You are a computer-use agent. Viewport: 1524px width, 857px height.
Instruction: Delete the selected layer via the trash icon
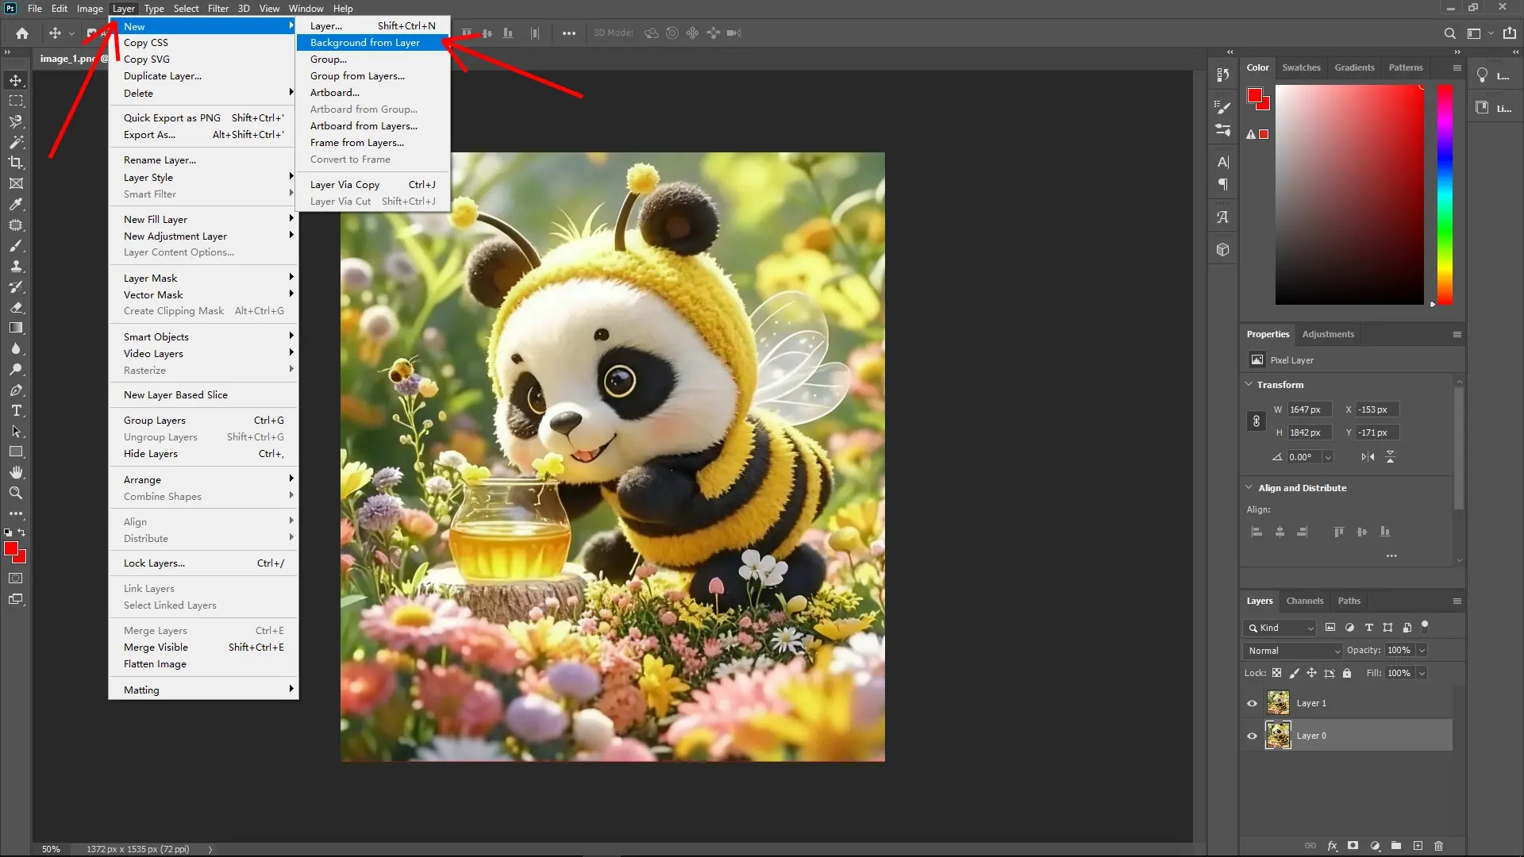1439,846
